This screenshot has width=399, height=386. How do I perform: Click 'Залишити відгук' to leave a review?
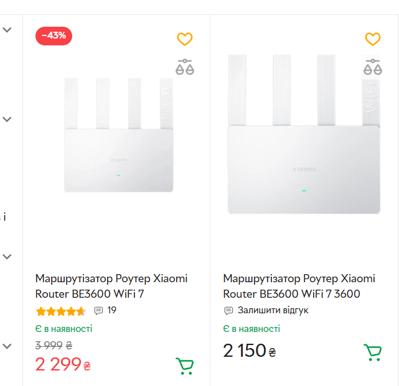(x=272, y=310)
